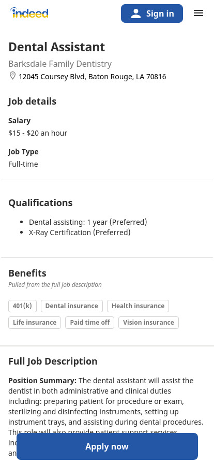
Task: Click the person icon in the Sign in button
Action: click(x=135, y=13)
